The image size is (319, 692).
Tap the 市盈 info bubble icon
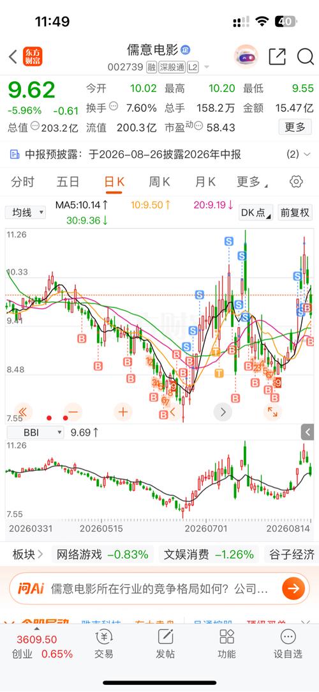coord(198,127)
